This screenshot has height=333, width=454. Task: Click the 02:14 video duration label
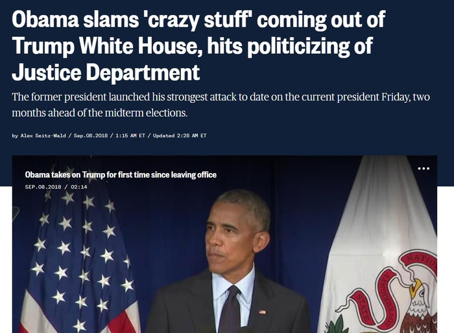point(78,187)
